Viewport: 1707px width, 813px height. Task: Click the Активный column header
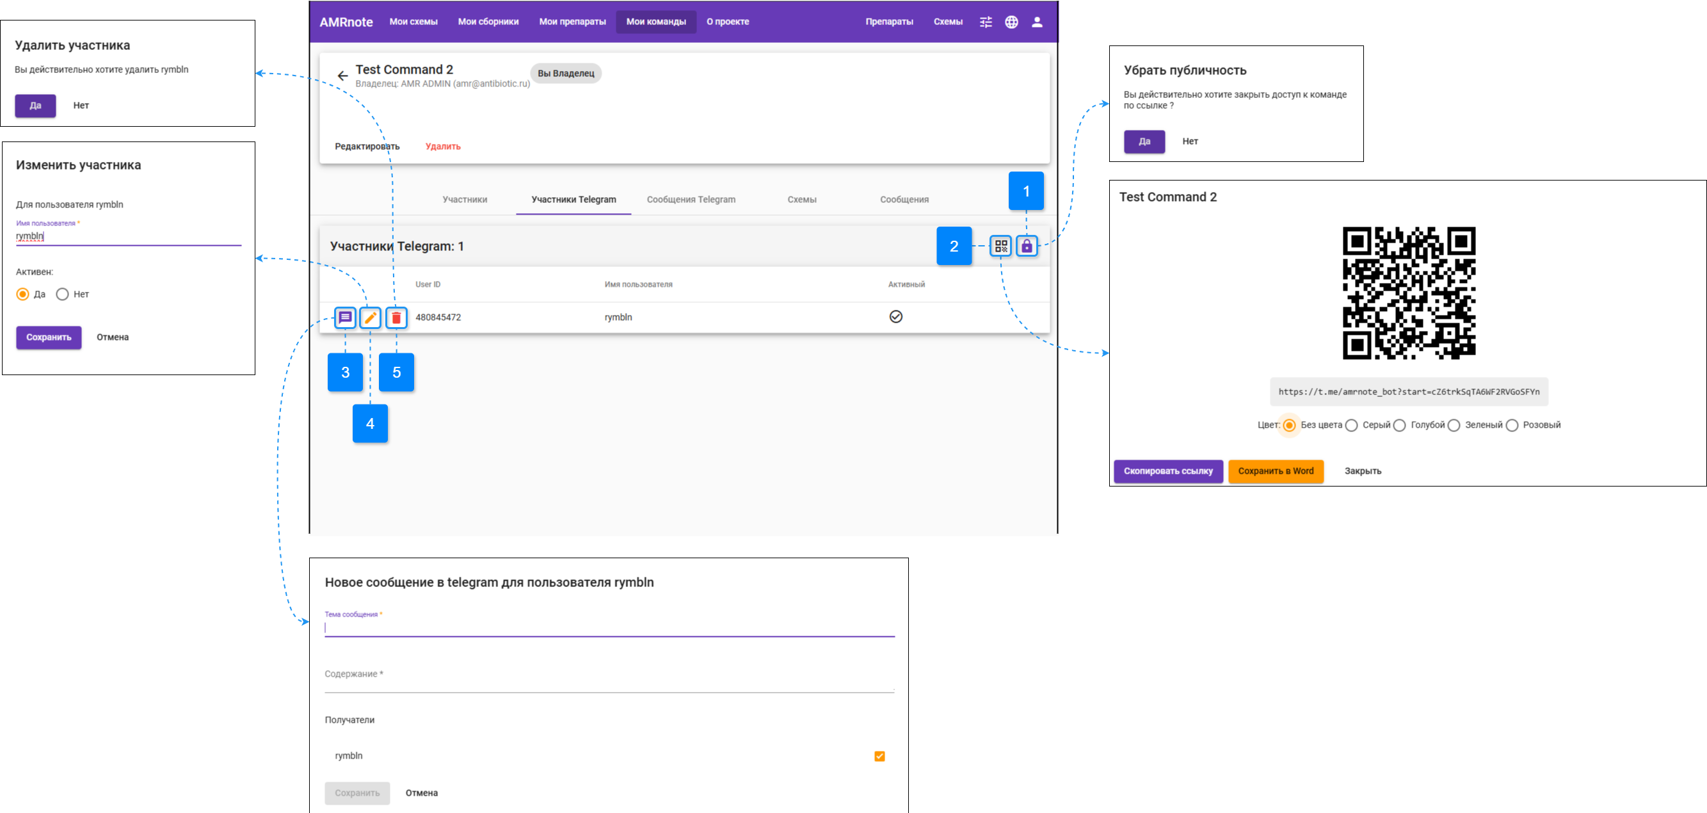[906, 284]
